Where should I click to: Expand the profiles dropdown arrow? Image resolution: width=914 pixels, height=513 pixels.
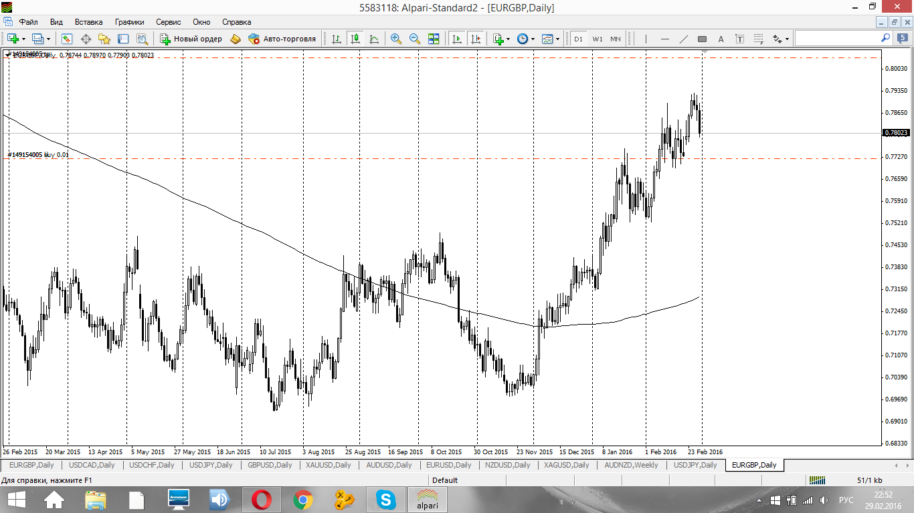click(48, 39)
